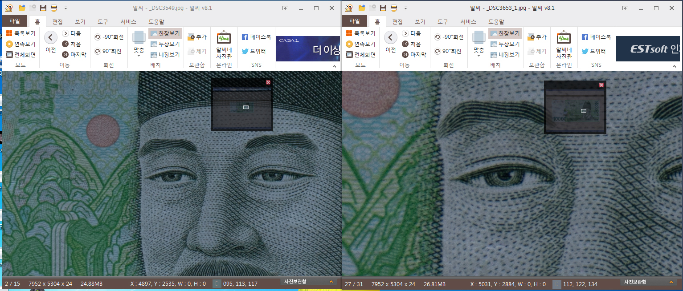Expand 사진보관함 panel in the _DSC3549.jpg window

coord(331,282)
